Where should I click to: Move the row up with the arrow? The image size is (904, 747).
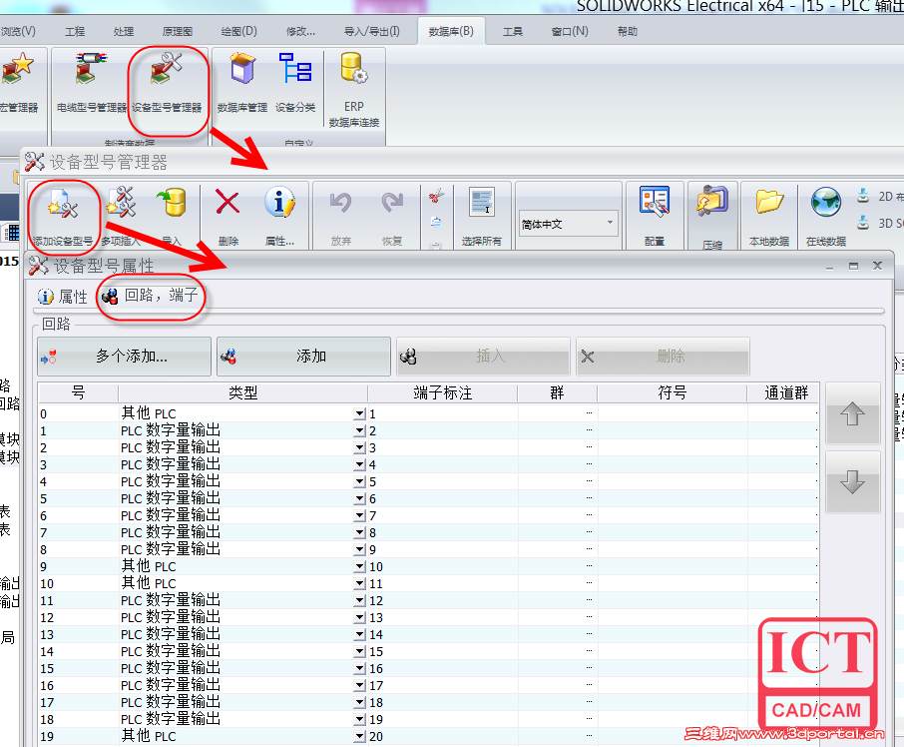pos(853,414)
